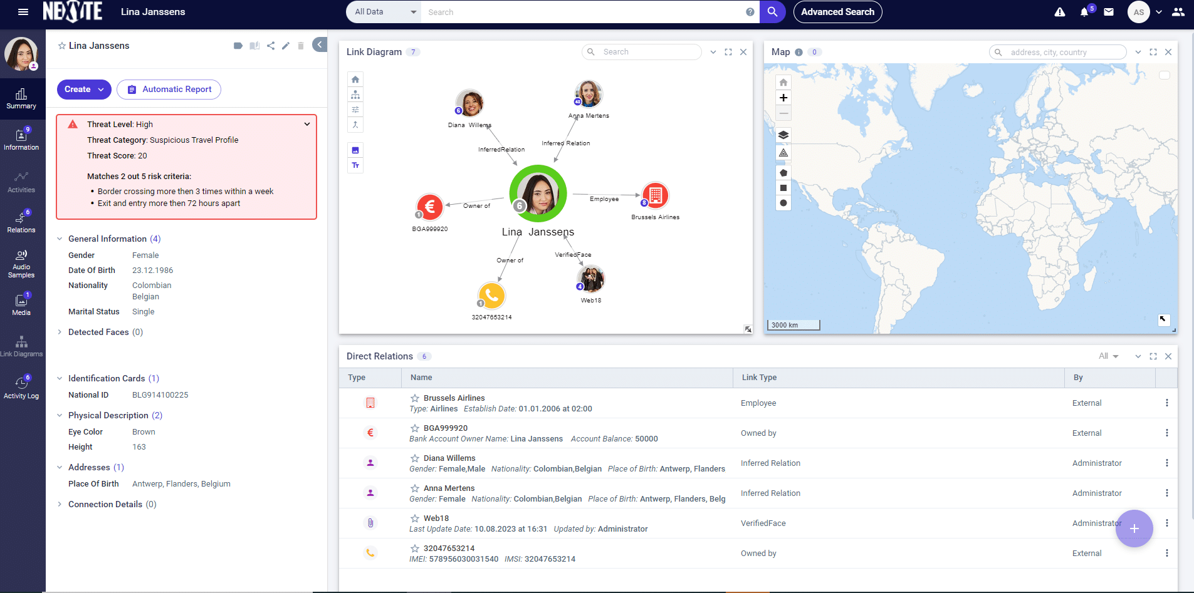Select the hierarchy layout icon in Link Diagram

(x=355, y=94)
